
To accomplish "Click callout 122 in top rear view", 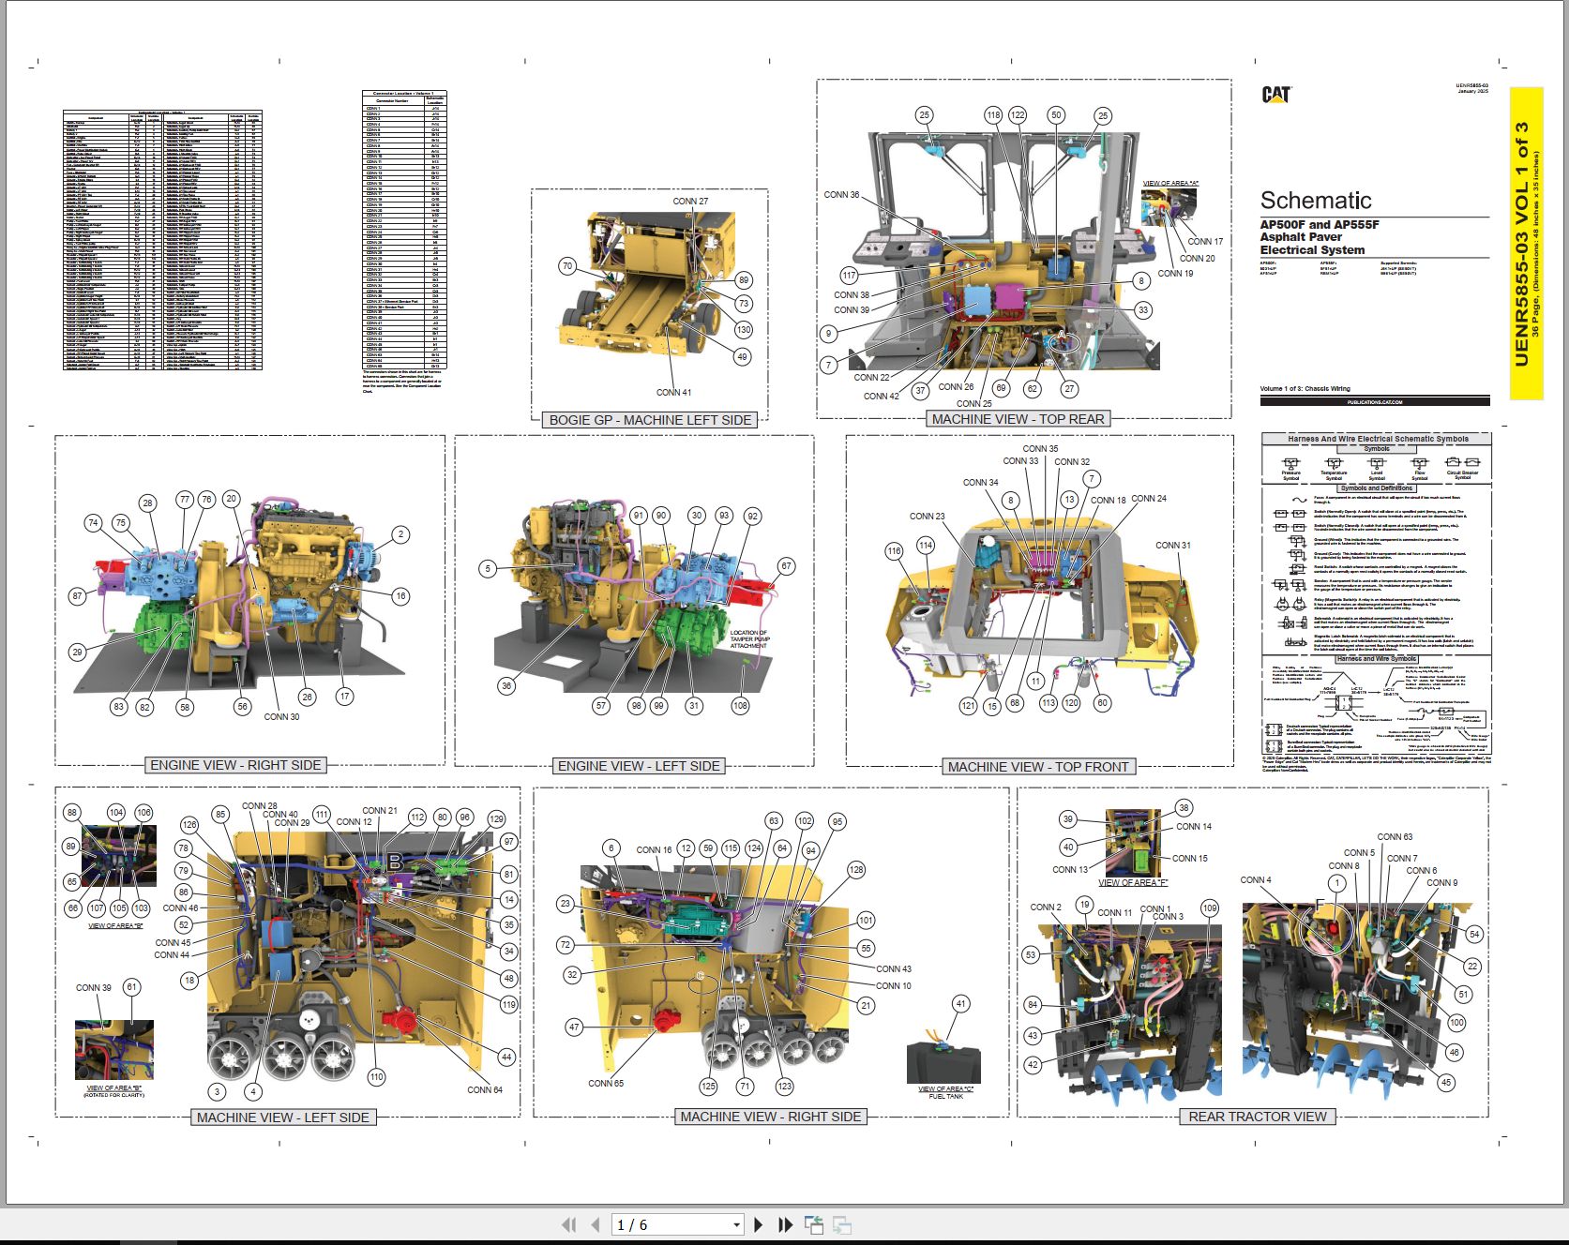I will [1018, 115].
